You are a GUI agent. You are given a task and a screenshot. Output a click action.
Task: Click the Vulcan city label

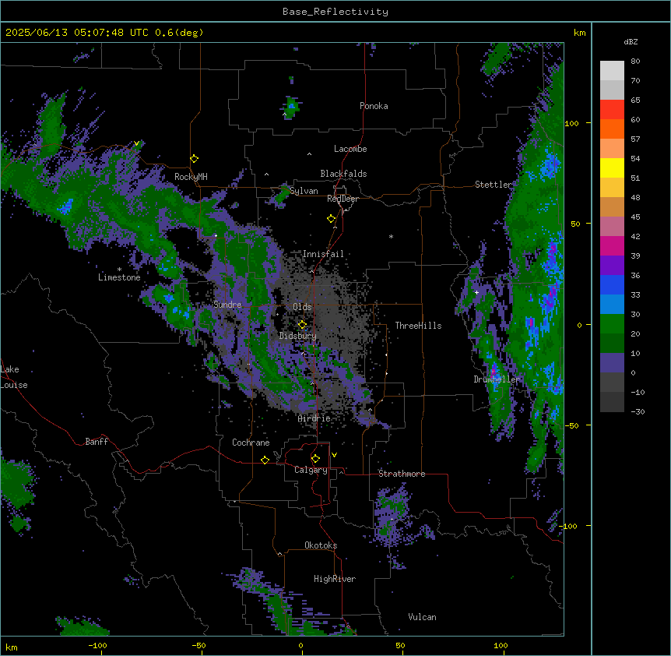click(x=423, y=618)
